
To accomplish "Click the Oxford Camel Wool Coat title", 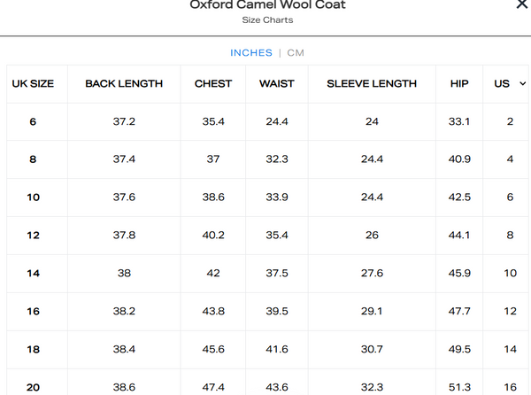I will pyautogui.click(x=268, y=5).
